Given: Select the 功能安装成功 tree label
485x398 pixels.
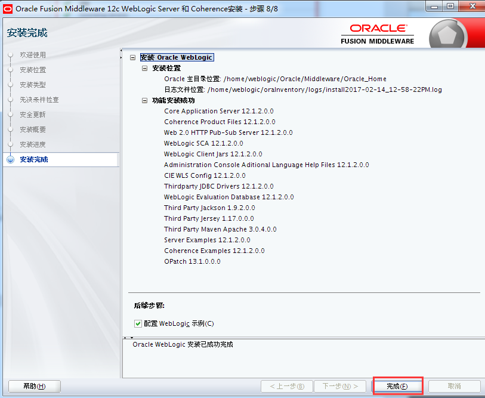Looking at the screenshot, I should coord(173,101).
